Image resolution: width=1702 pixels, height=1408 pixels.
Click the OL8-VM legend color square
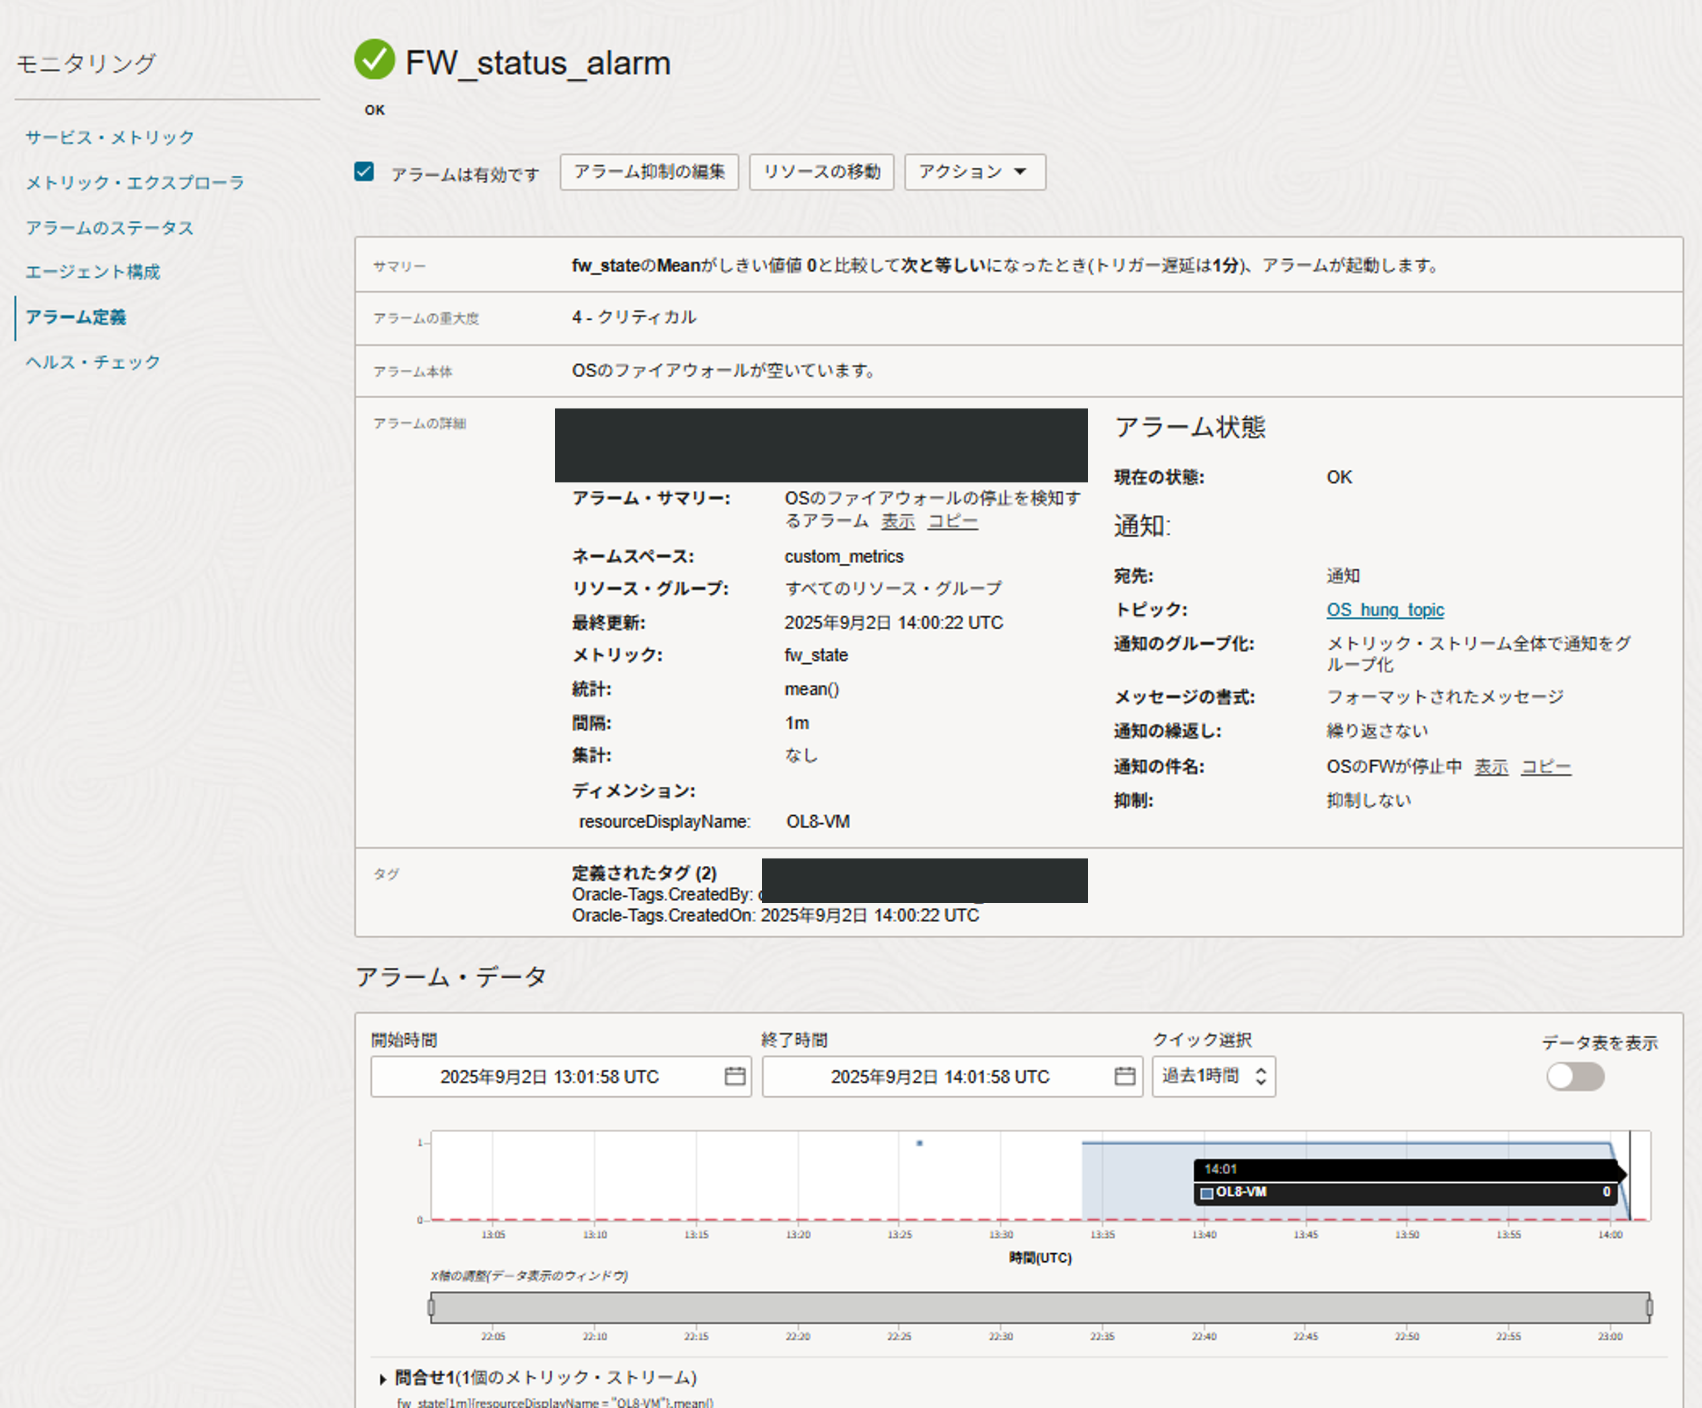point(1206,1192)
